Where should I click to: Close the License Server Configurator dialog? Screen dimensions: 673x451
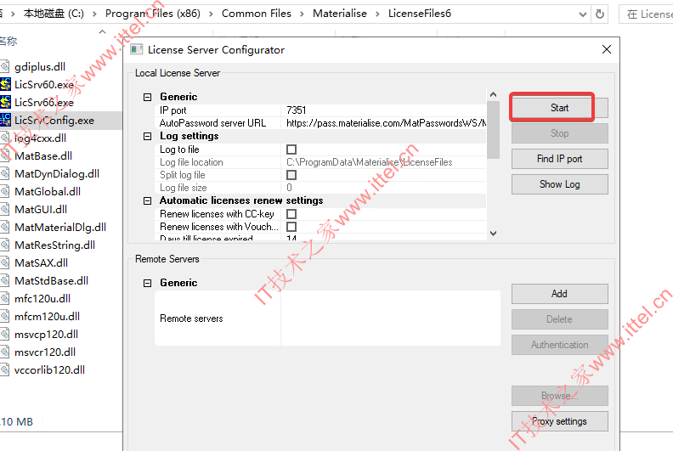(607, 49)
